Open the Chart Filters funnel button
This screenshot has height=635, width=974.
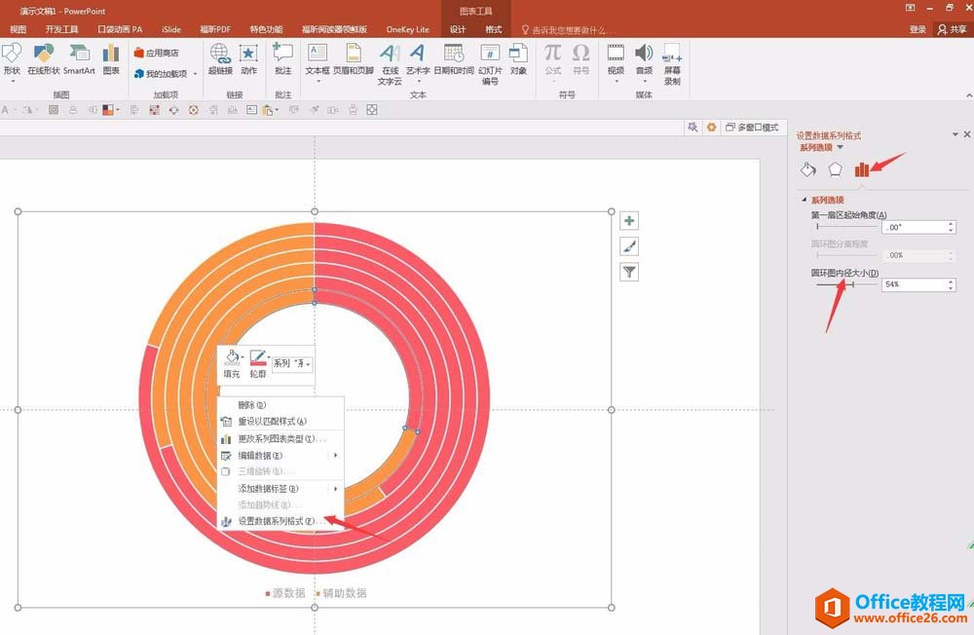630,273
